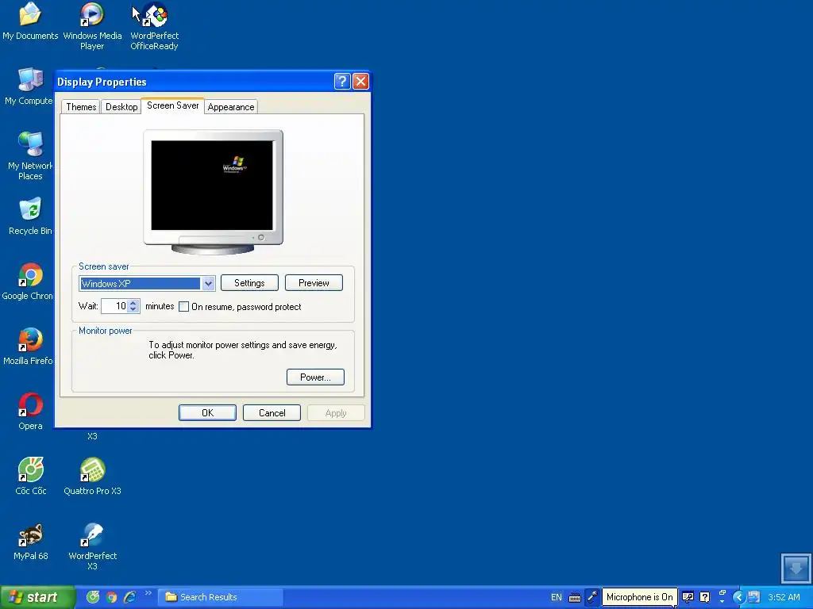Cancel the Display Properties dialog
The height and width of the screenshot is (609, 813).
pos(272,412)
